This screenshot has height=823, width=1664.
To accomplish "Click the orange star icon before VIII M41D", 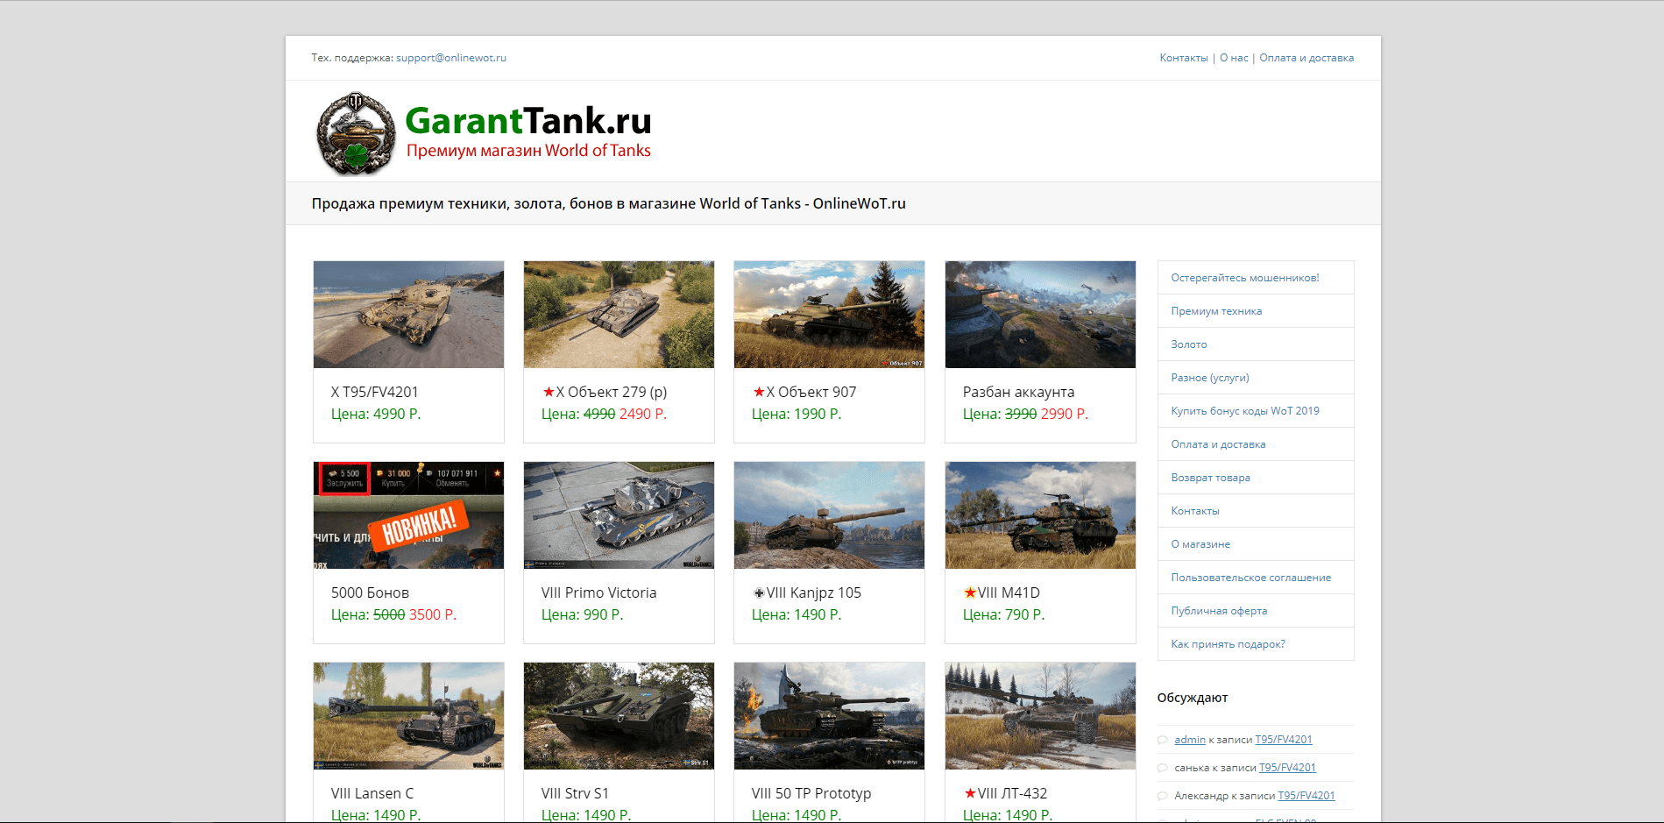I will click(x=969, y=592).
